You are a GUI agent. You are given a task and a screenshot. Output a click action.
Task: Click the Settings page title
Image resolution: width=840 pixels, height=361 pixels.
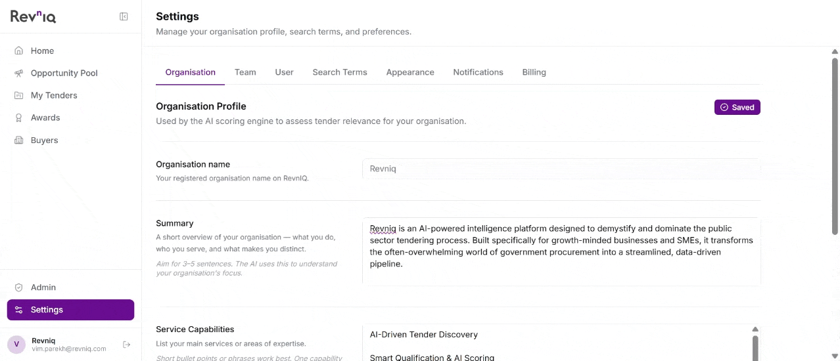[x=177, y=16]
